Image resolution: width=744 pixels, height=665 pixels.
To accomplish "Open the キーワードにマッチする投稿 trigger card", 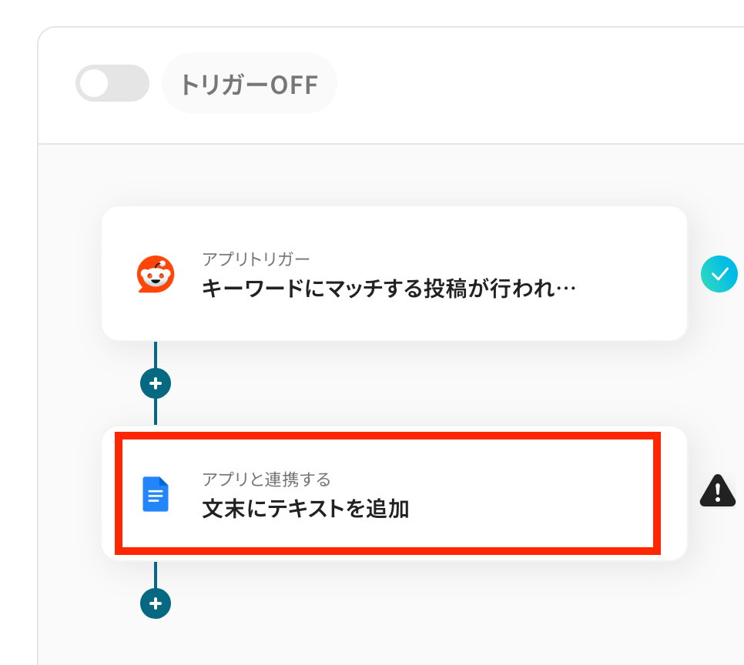I will (x=394, y=273).
